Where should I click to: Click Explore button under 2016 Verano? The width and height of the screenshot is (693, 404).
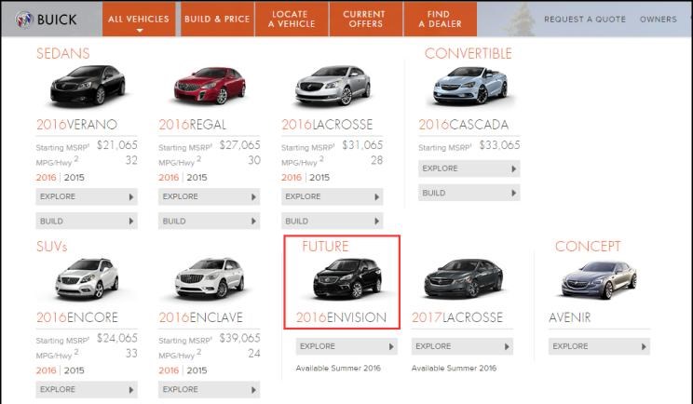click(x=87, y=196)
